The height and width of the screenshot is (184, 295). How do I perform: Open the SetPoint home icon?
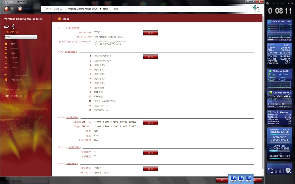(x=20, y=9)
